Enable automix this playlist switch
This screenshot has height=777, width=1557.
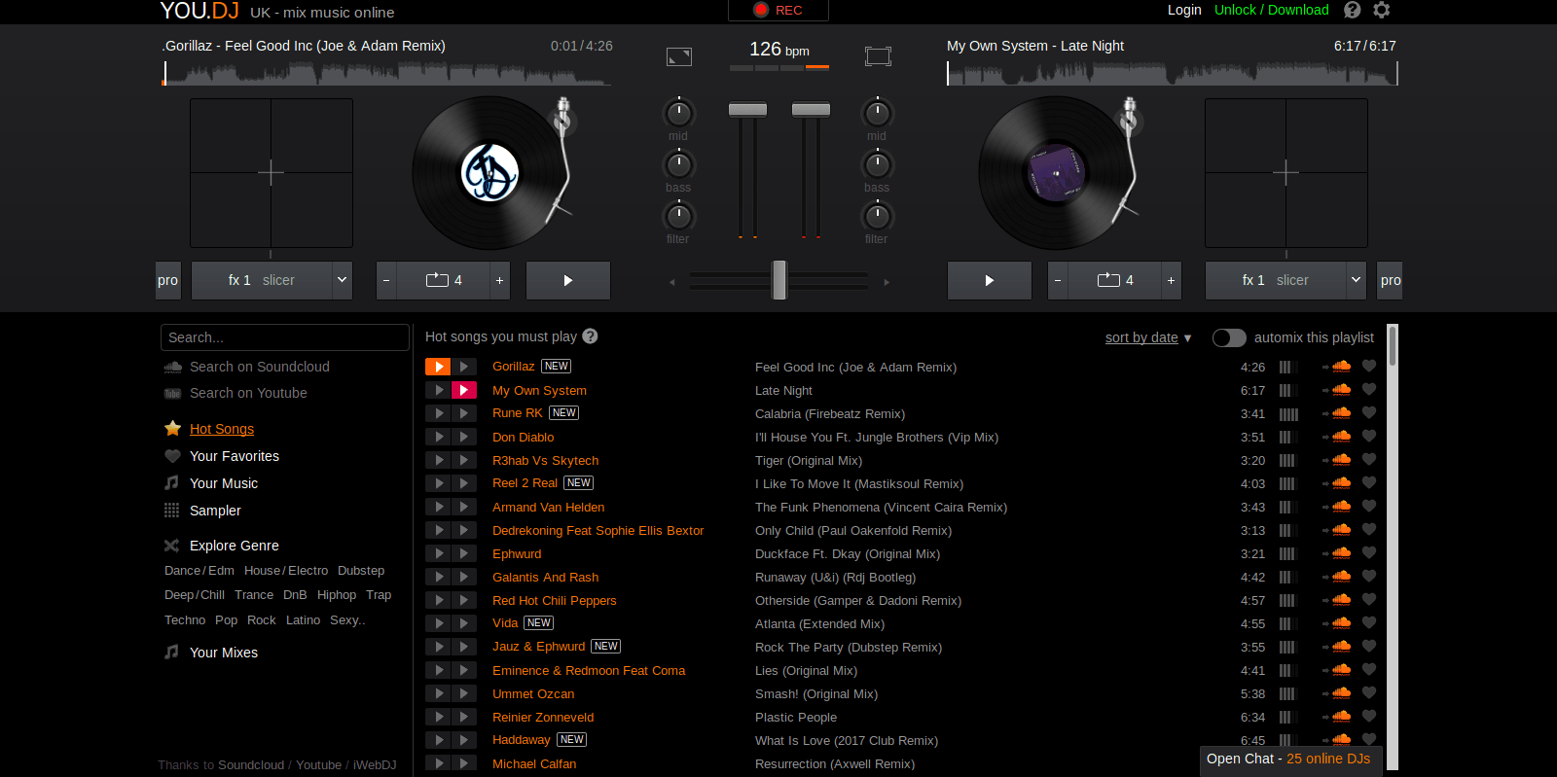[x=1229, y=337]
